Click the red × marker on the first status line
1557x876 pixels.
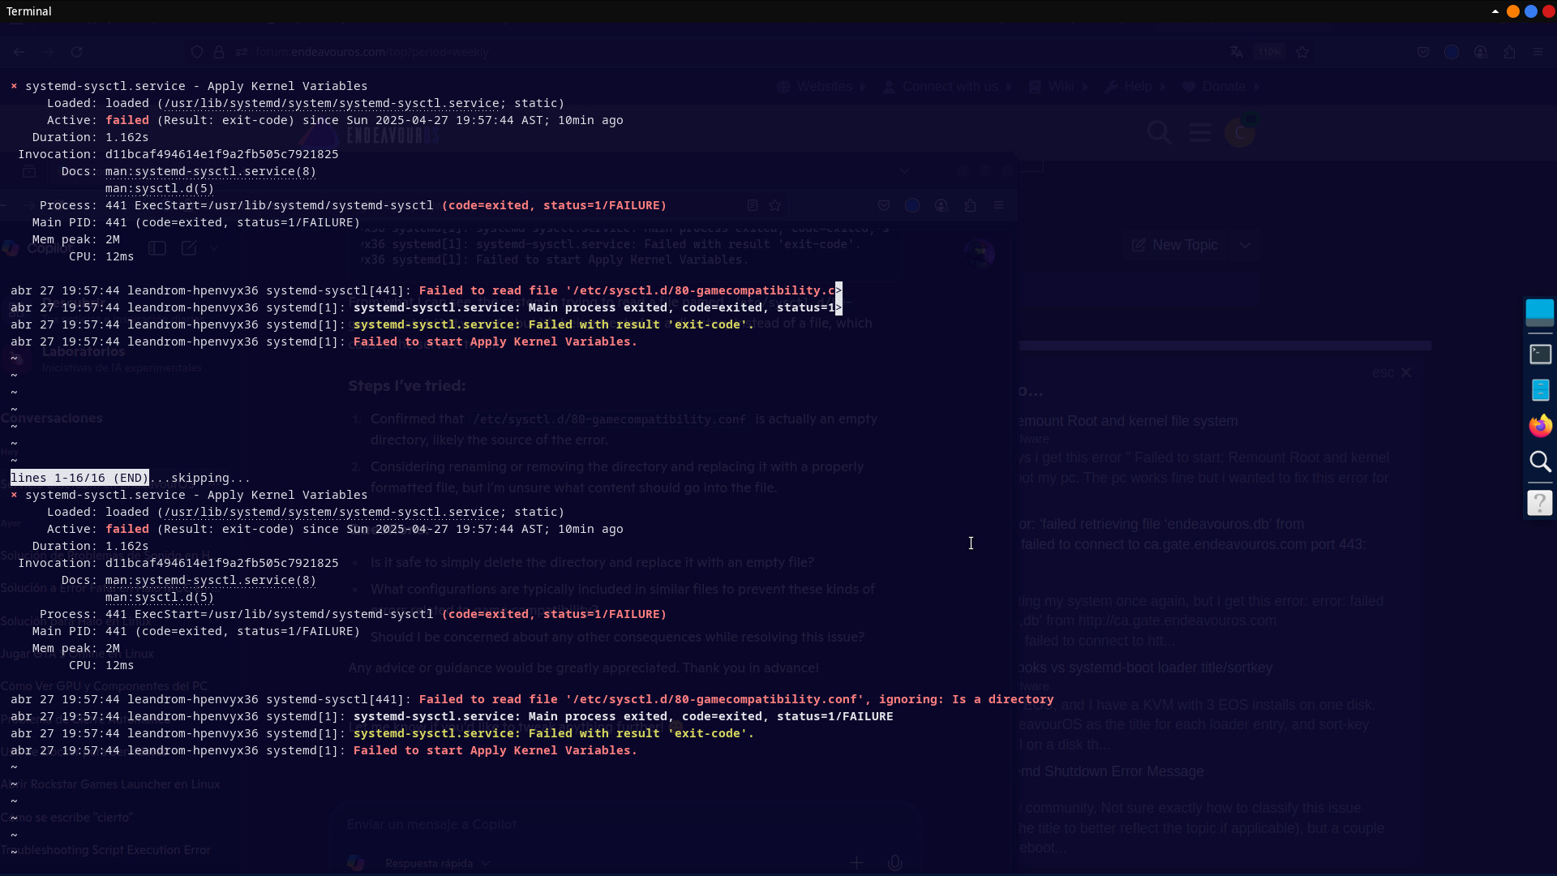coord(14,86)
